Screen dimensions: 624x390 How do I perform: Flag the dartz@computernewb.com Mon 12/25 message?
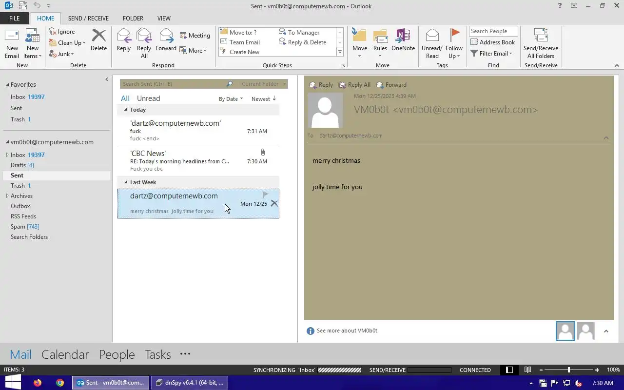[265, 195]
